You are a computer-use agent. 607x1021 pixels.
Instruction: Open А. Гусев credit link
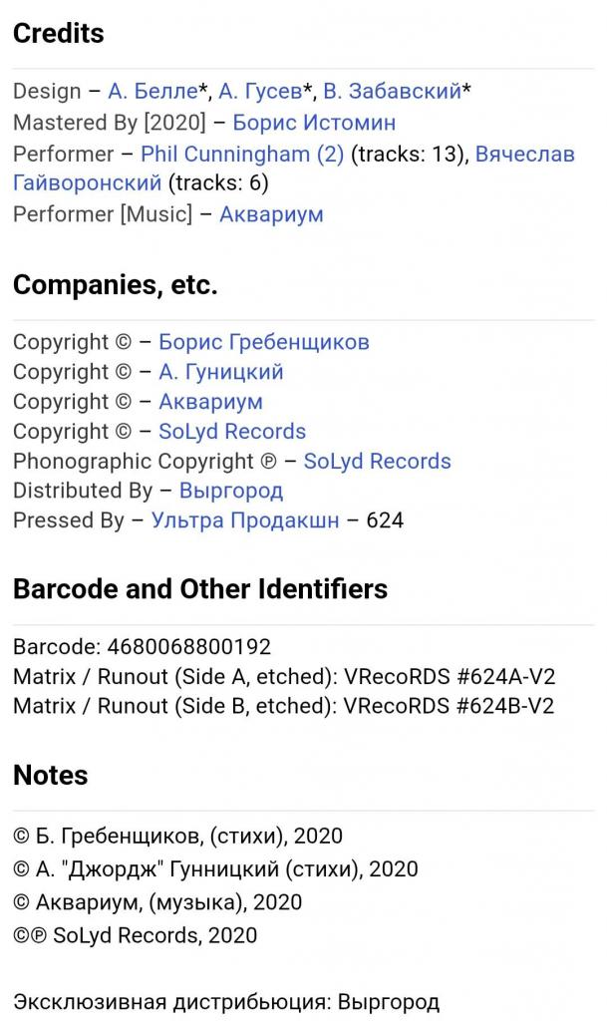pyautogui.click(x=260, y=91)
